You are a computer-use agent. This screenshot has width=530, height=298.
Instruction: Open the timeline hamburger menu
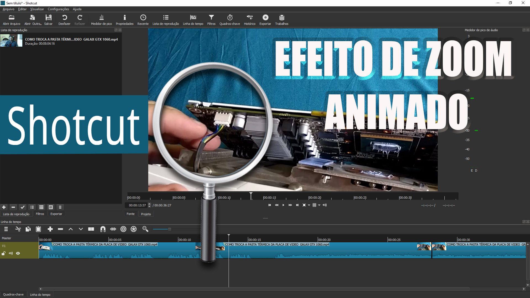point(6,229)
